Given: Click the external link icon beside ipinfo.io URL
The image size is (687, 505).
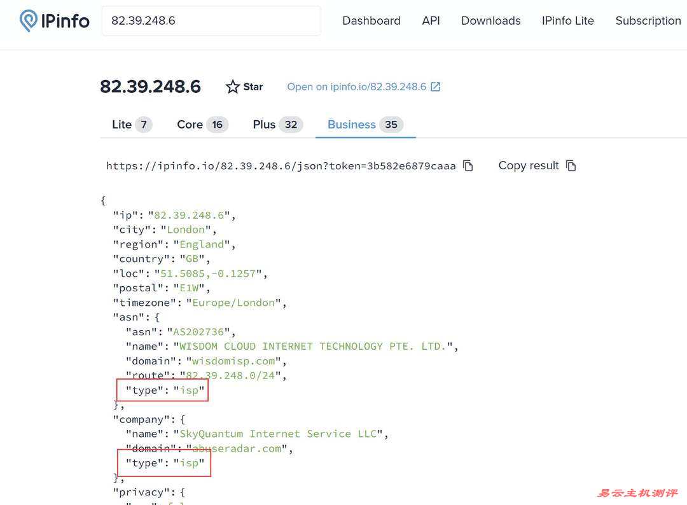Looking at the screenshot, I should coord(436,87).
